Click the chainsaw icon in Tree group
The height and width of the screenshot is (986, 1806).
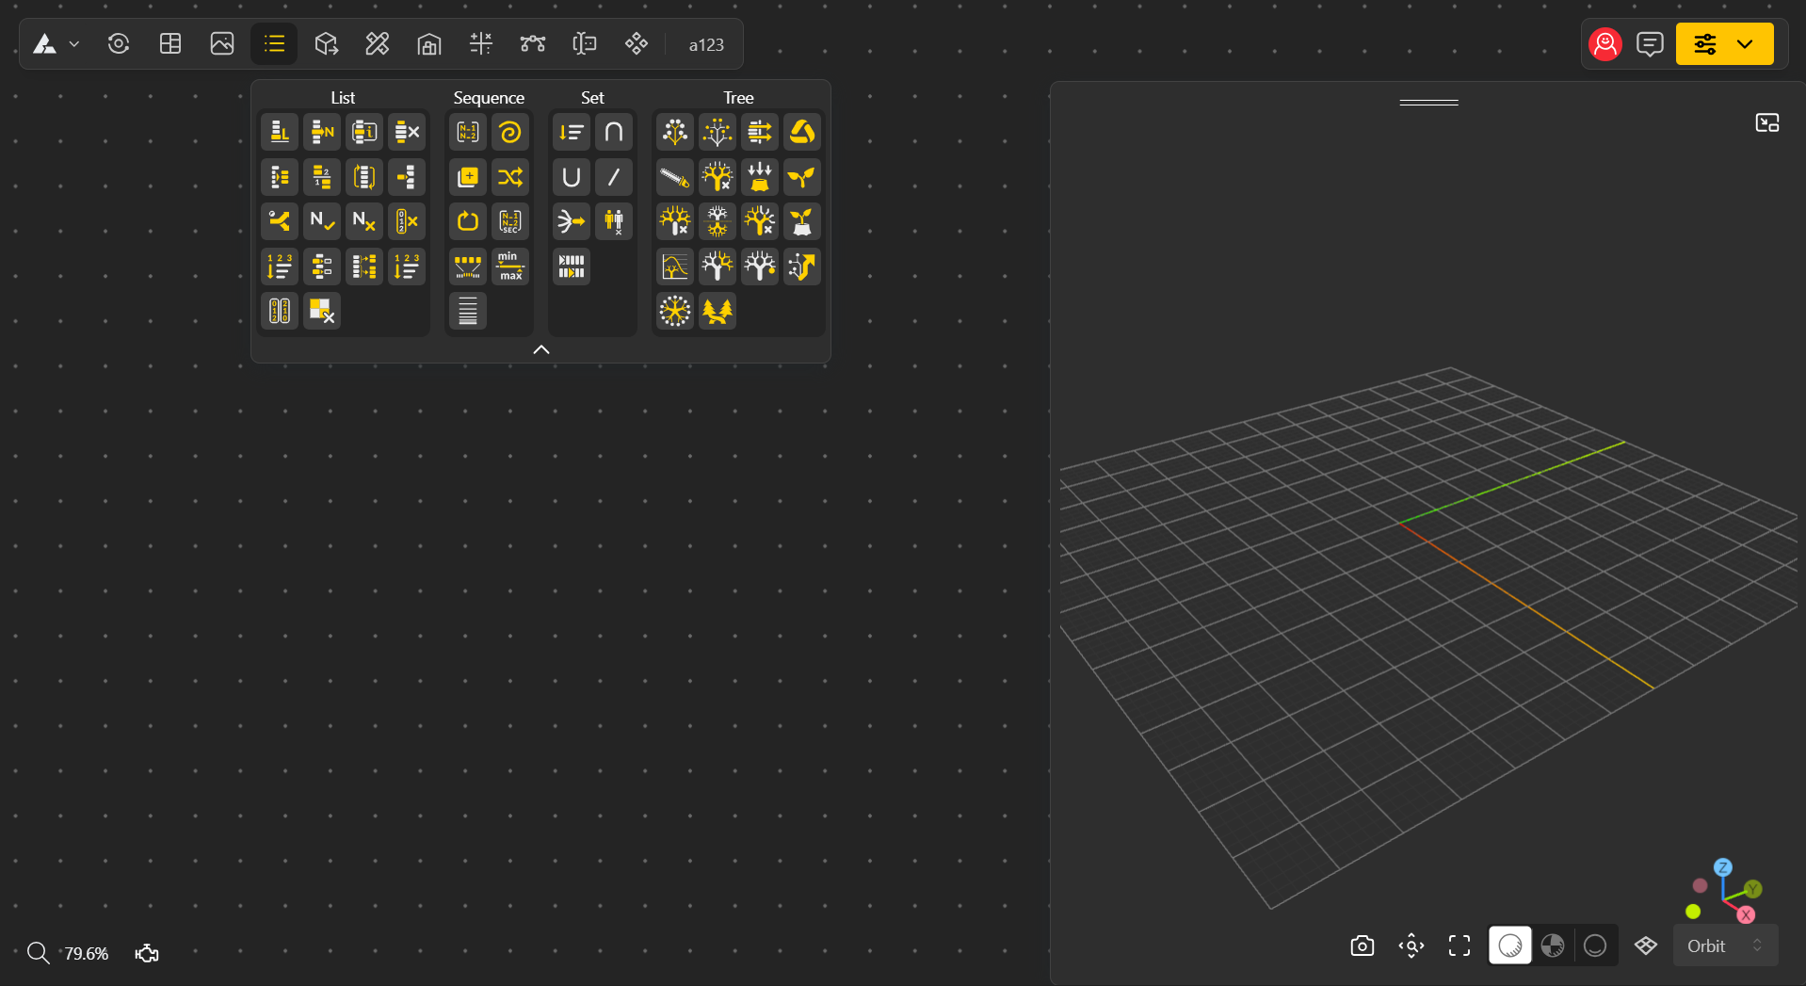coord(674,177)
